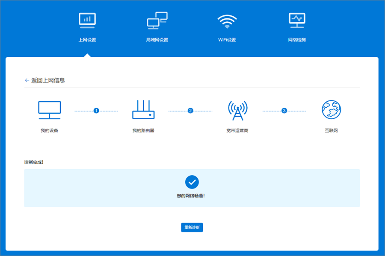Viewport: 385px width, 256px height.
Task: Click the 重新诊断 button
Action: pos(192,227)
